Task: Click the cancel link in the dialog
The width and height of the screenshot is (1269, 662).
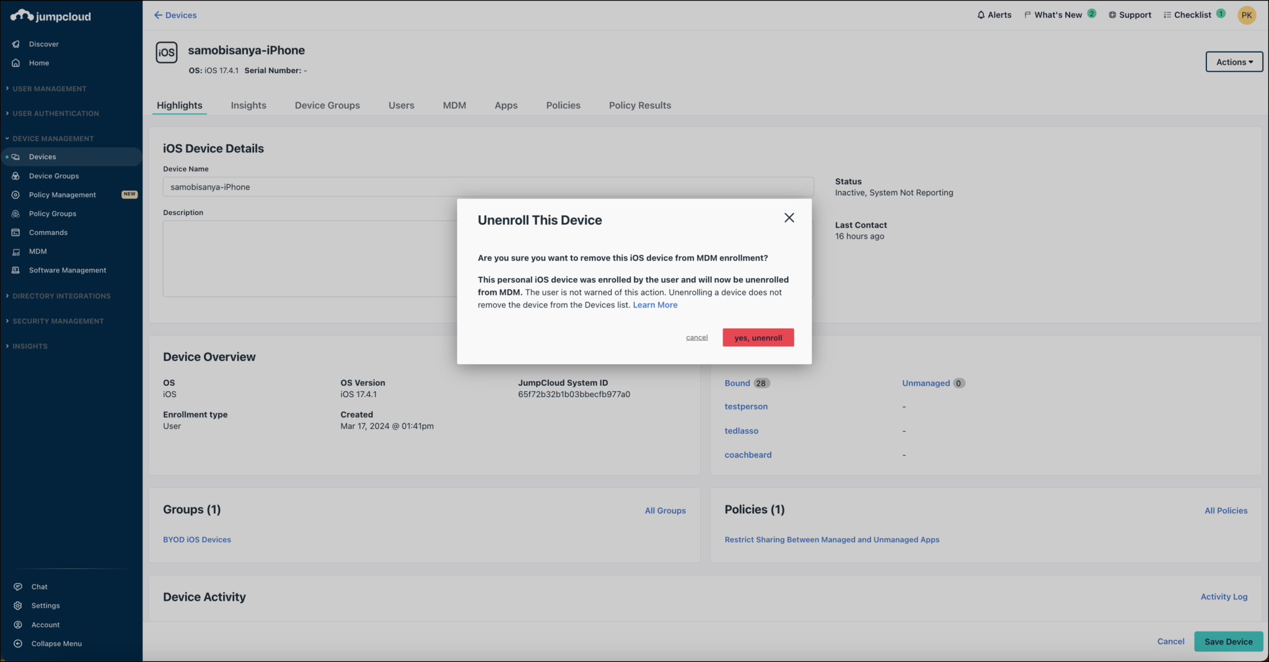Action: tap(696, 338)
